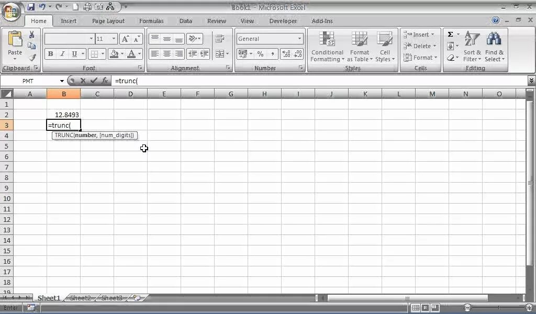Center text horizontally
The image size is (536, 314).
click(167, 54)
